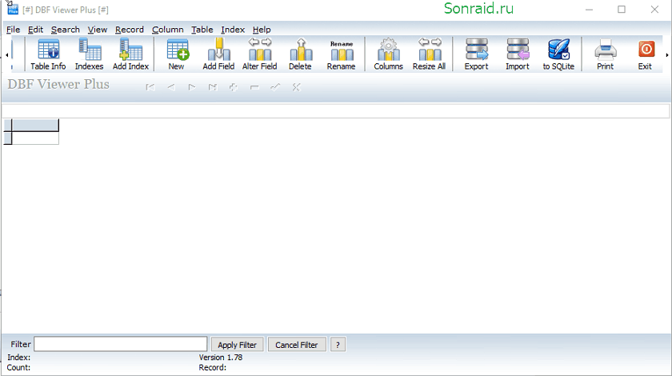Maximize the DBF Viewer Plus window

622,10
